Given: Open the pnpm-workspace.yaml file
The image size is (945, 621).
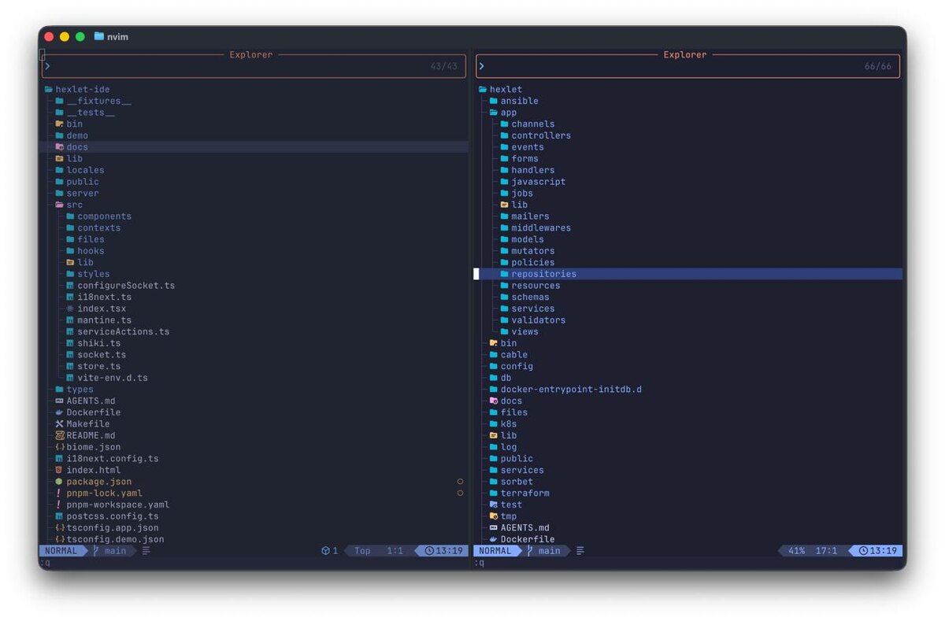Looking at the screenshot, I should (118, 505).
